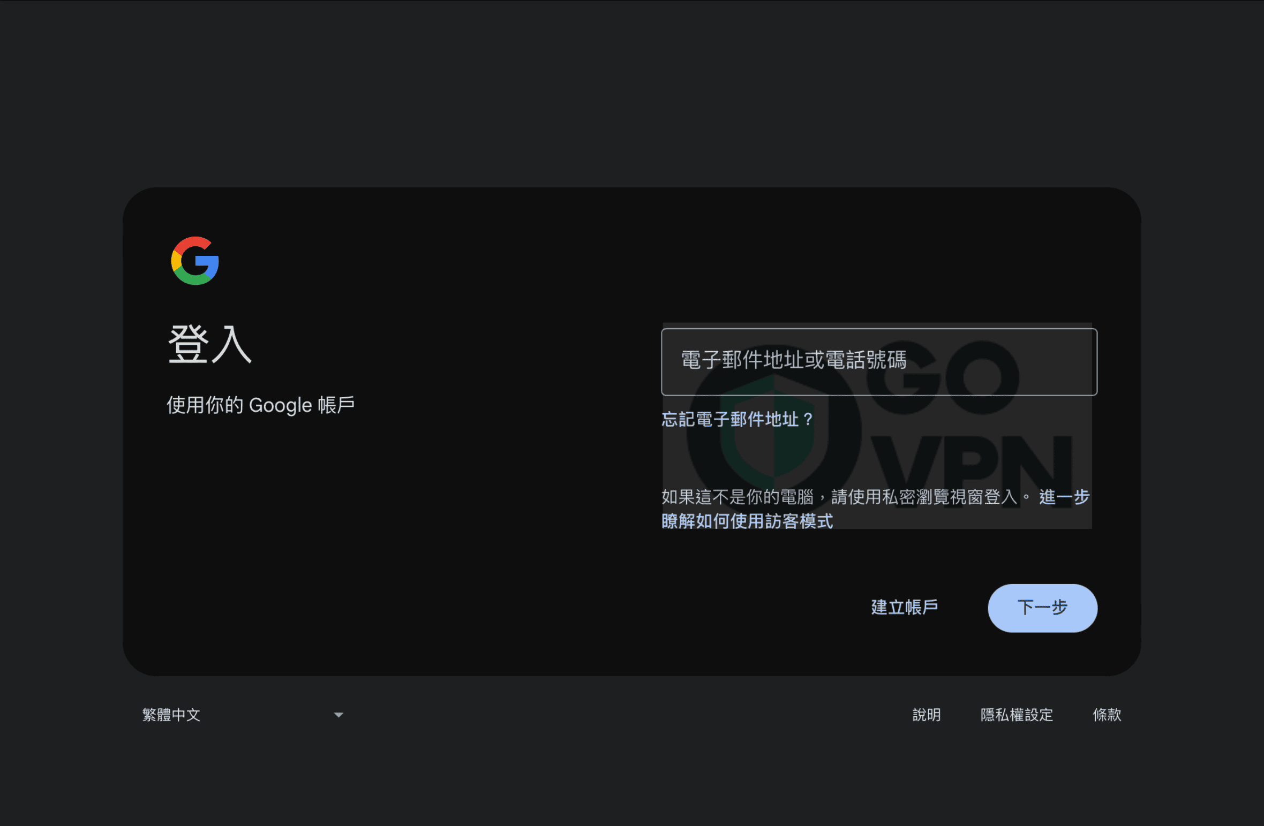
Task: Select the colorful G icon above 登入
Action: 194,262
